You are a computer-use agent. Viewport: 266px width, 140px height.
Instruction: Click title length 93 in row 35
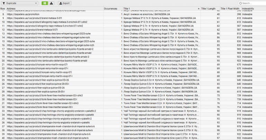click(x=218, y=119)
